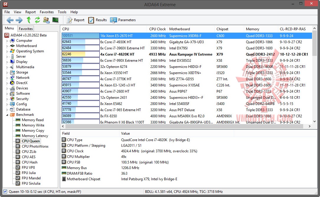
Task: Select the FPU SinJulia benchmark
Action: click(31, 183)
